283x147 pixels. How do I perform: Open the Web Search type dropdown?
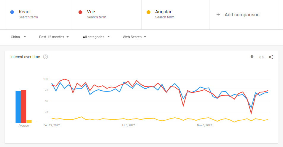point(135,37)
